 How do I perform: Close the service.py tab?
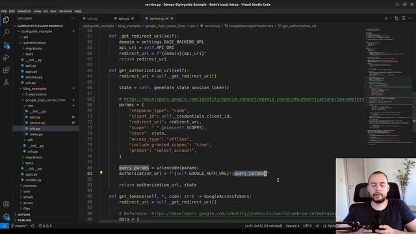(x=172, y=18)
